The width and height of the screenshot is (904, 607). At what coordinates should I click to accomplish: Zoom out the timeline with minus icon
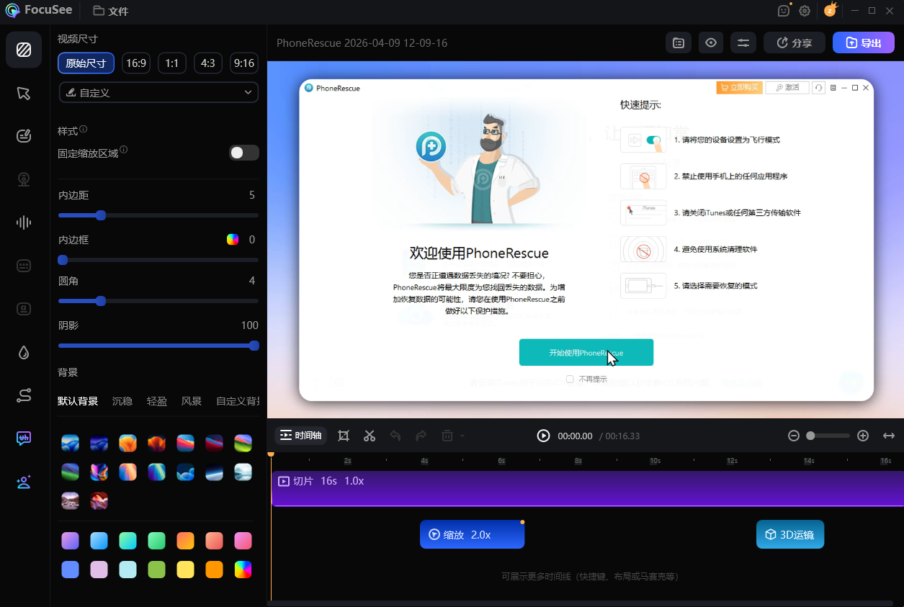click(794, 436)
